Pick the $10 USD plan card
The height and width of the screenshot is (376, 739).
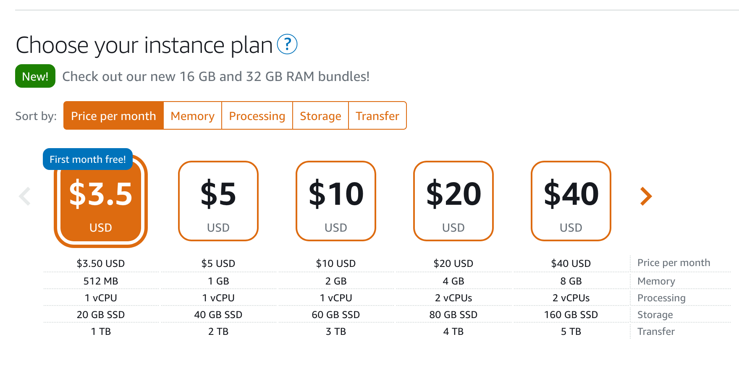336,201
